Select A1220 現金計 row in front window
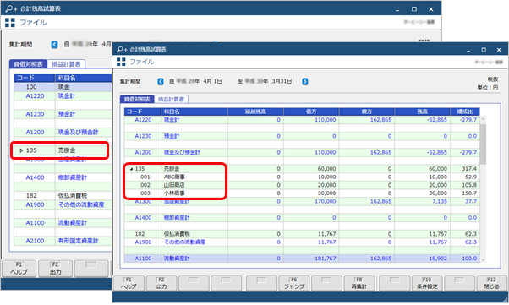The width and height of the screenshot is (509, 305). coord(302,120)
